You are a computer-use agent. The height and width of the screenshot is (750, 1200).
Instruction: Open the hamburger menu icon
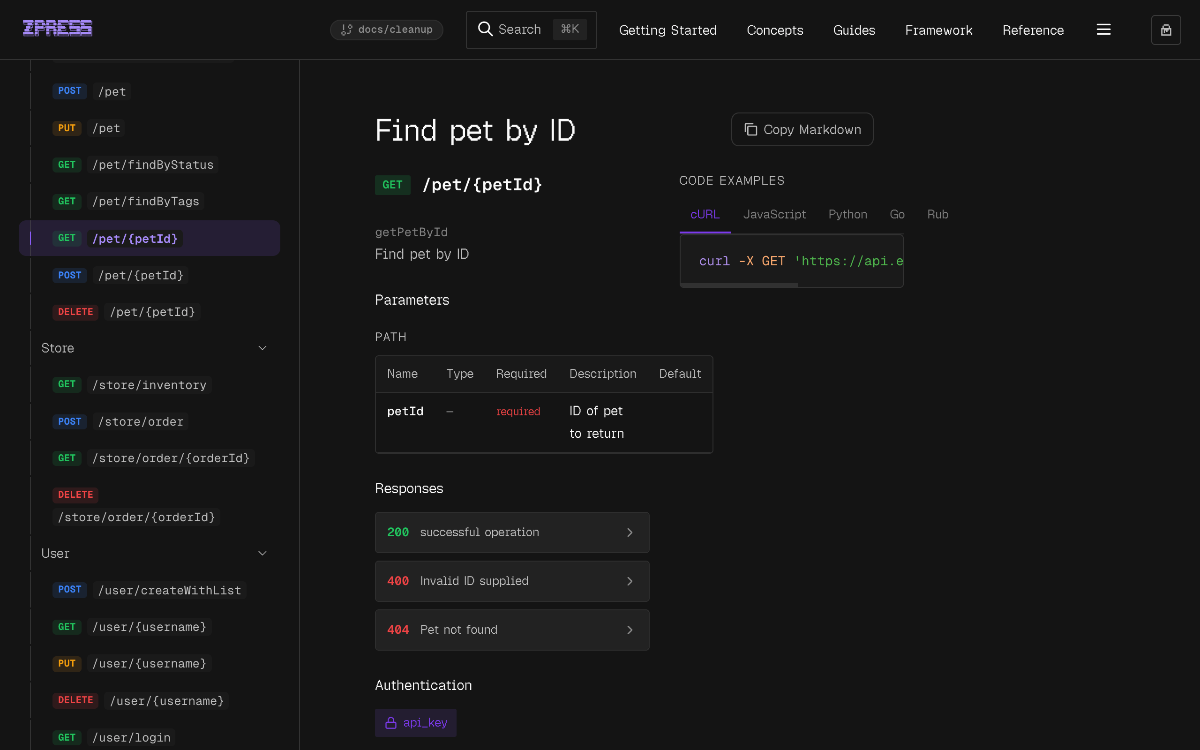point(1103,30)
